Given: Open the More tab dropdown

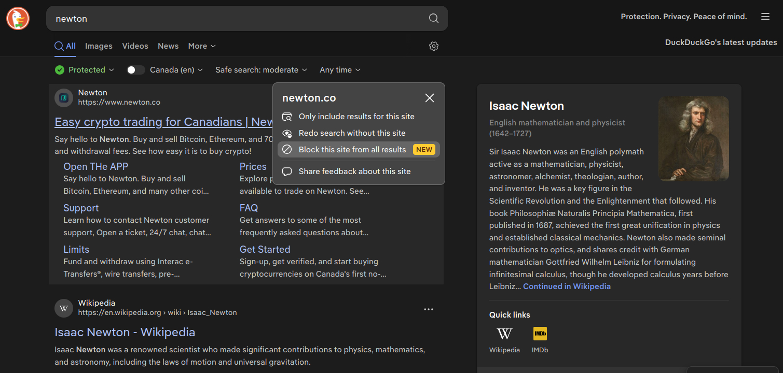Looking at the screenshot, I should point(202,46).
